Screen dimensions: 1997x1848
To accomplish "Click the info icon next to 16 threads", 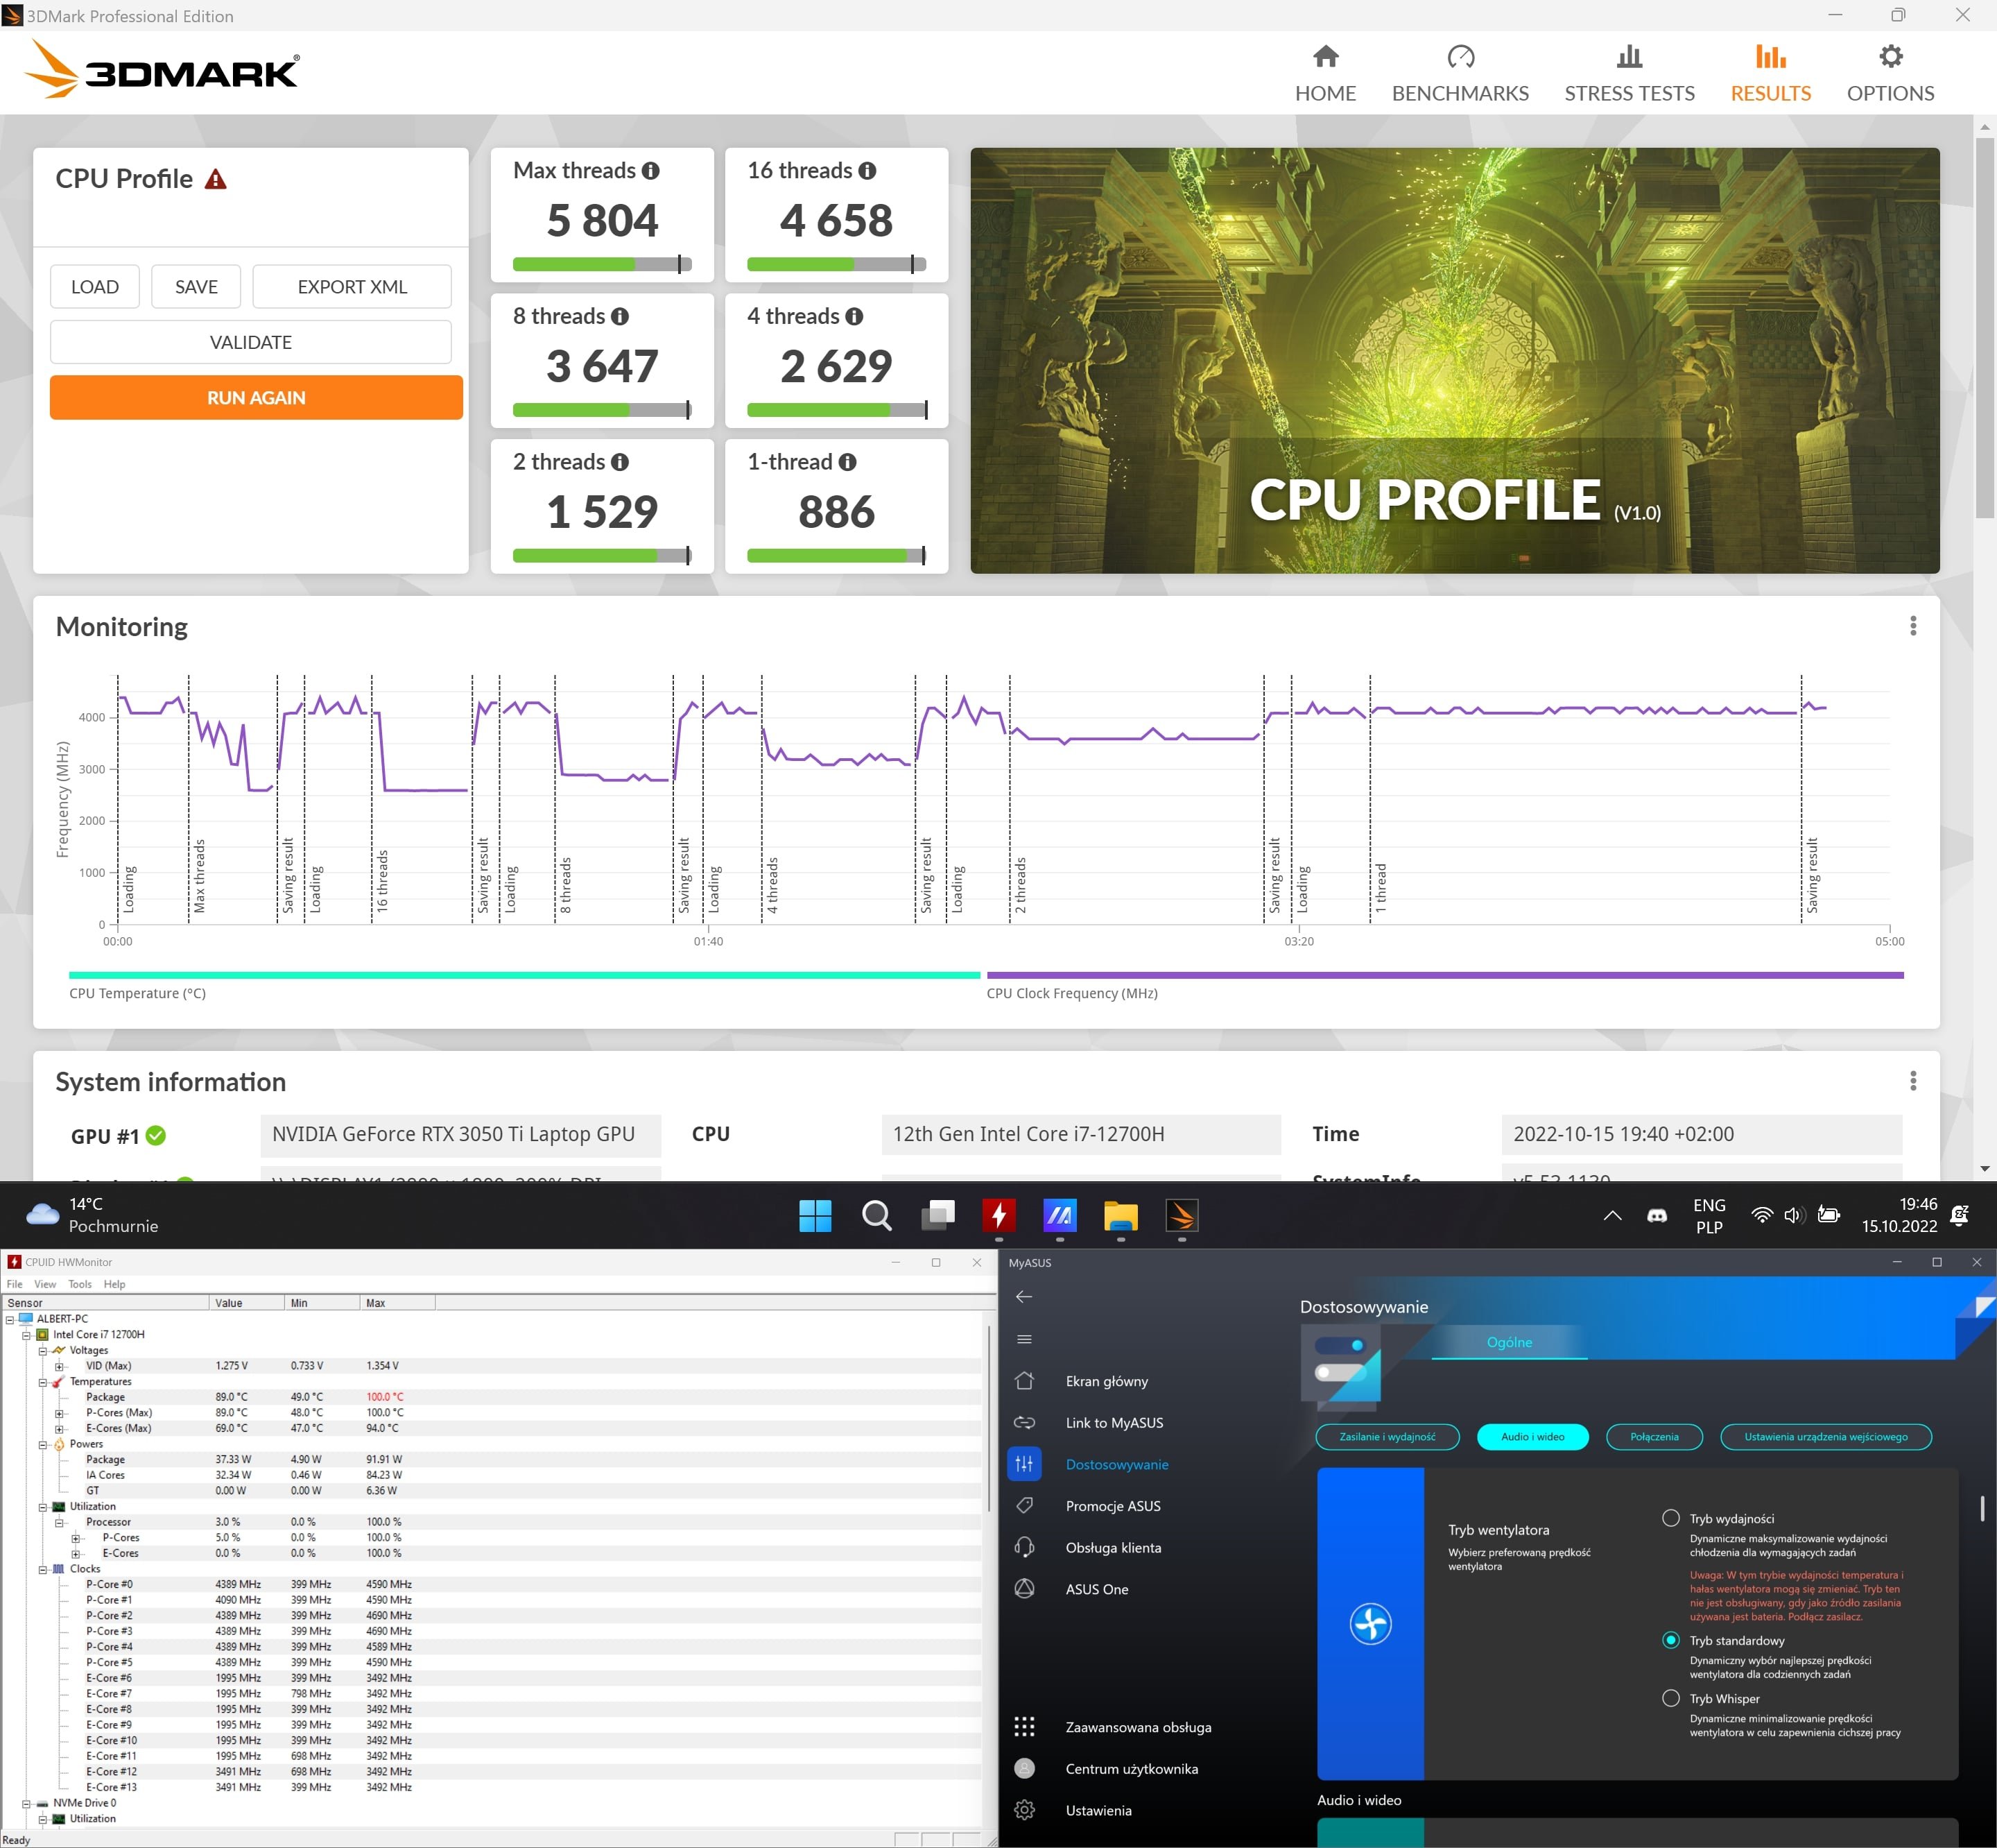I will tap(867, 171).
